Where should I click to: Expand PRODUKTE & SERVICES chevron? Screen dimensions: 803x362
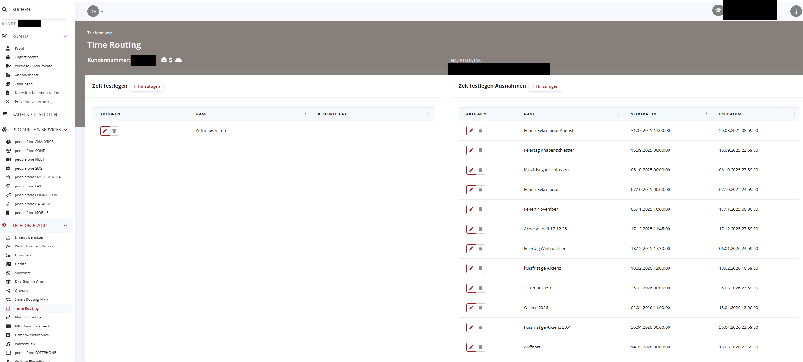tap(65, 130)
